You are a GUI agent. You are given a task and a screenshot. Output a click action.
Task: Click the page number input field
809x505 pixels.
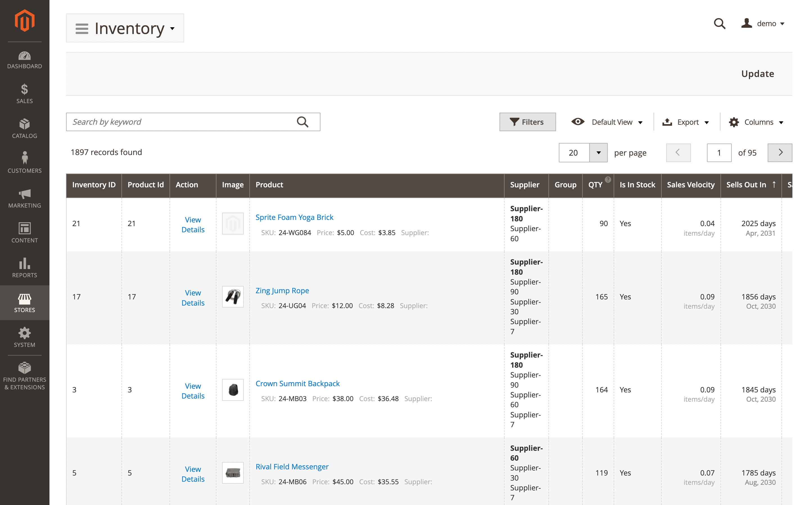tap(719, 153)
